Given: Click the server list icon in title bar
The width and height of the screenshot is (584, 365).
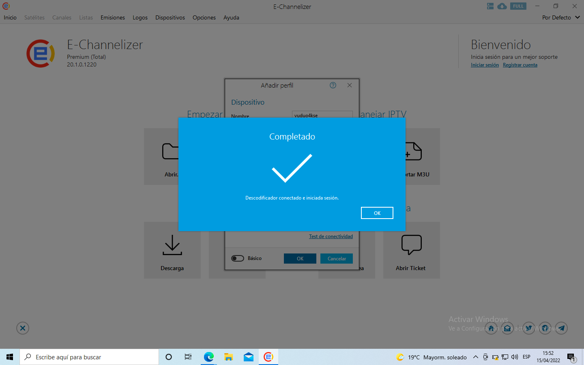Looking at the screenshot, I should [x=490, y=6].
